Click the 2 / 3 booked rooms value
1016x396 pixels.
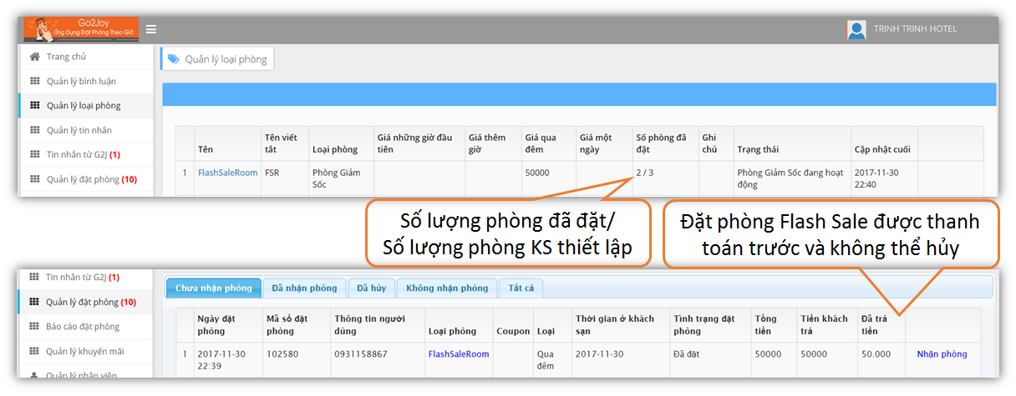tap(646, 173)
